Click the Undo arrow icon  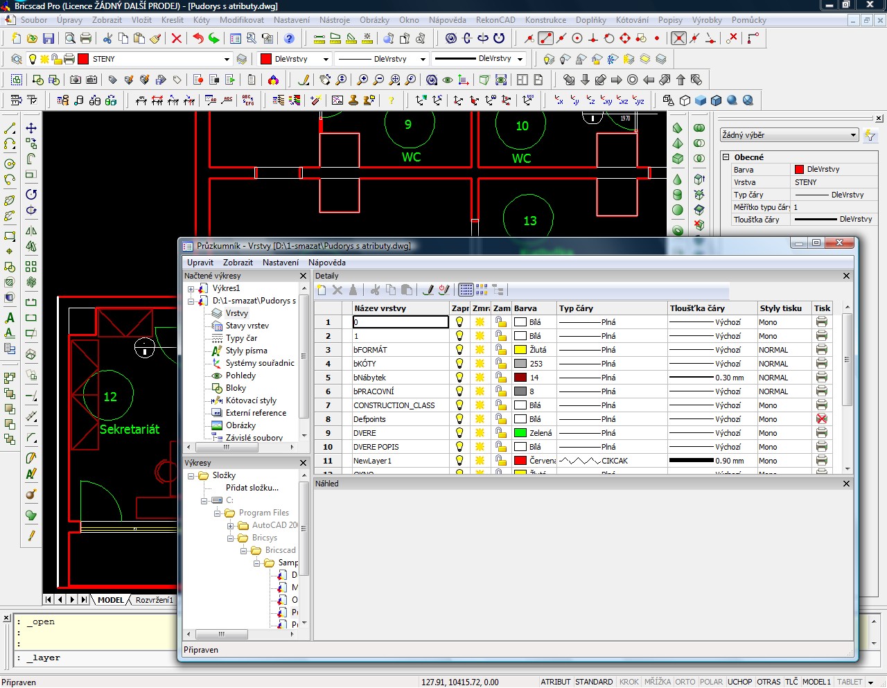pos(198,39)
